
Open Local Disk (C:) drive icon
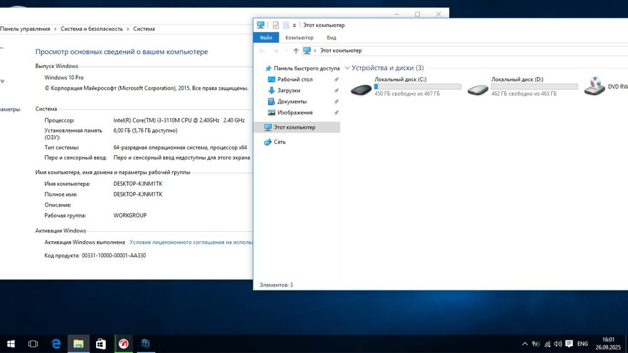pyautogui.click(x=361, y=89)
